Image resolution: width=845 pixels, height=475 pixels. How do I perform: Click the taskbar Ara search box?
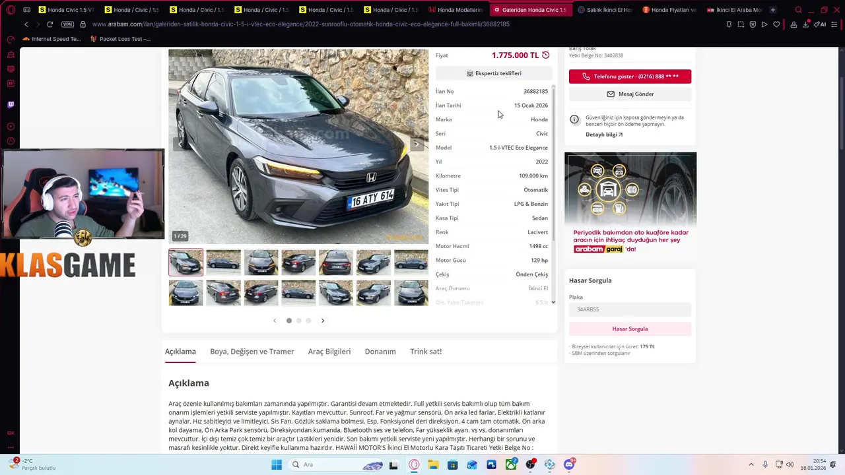337,464
